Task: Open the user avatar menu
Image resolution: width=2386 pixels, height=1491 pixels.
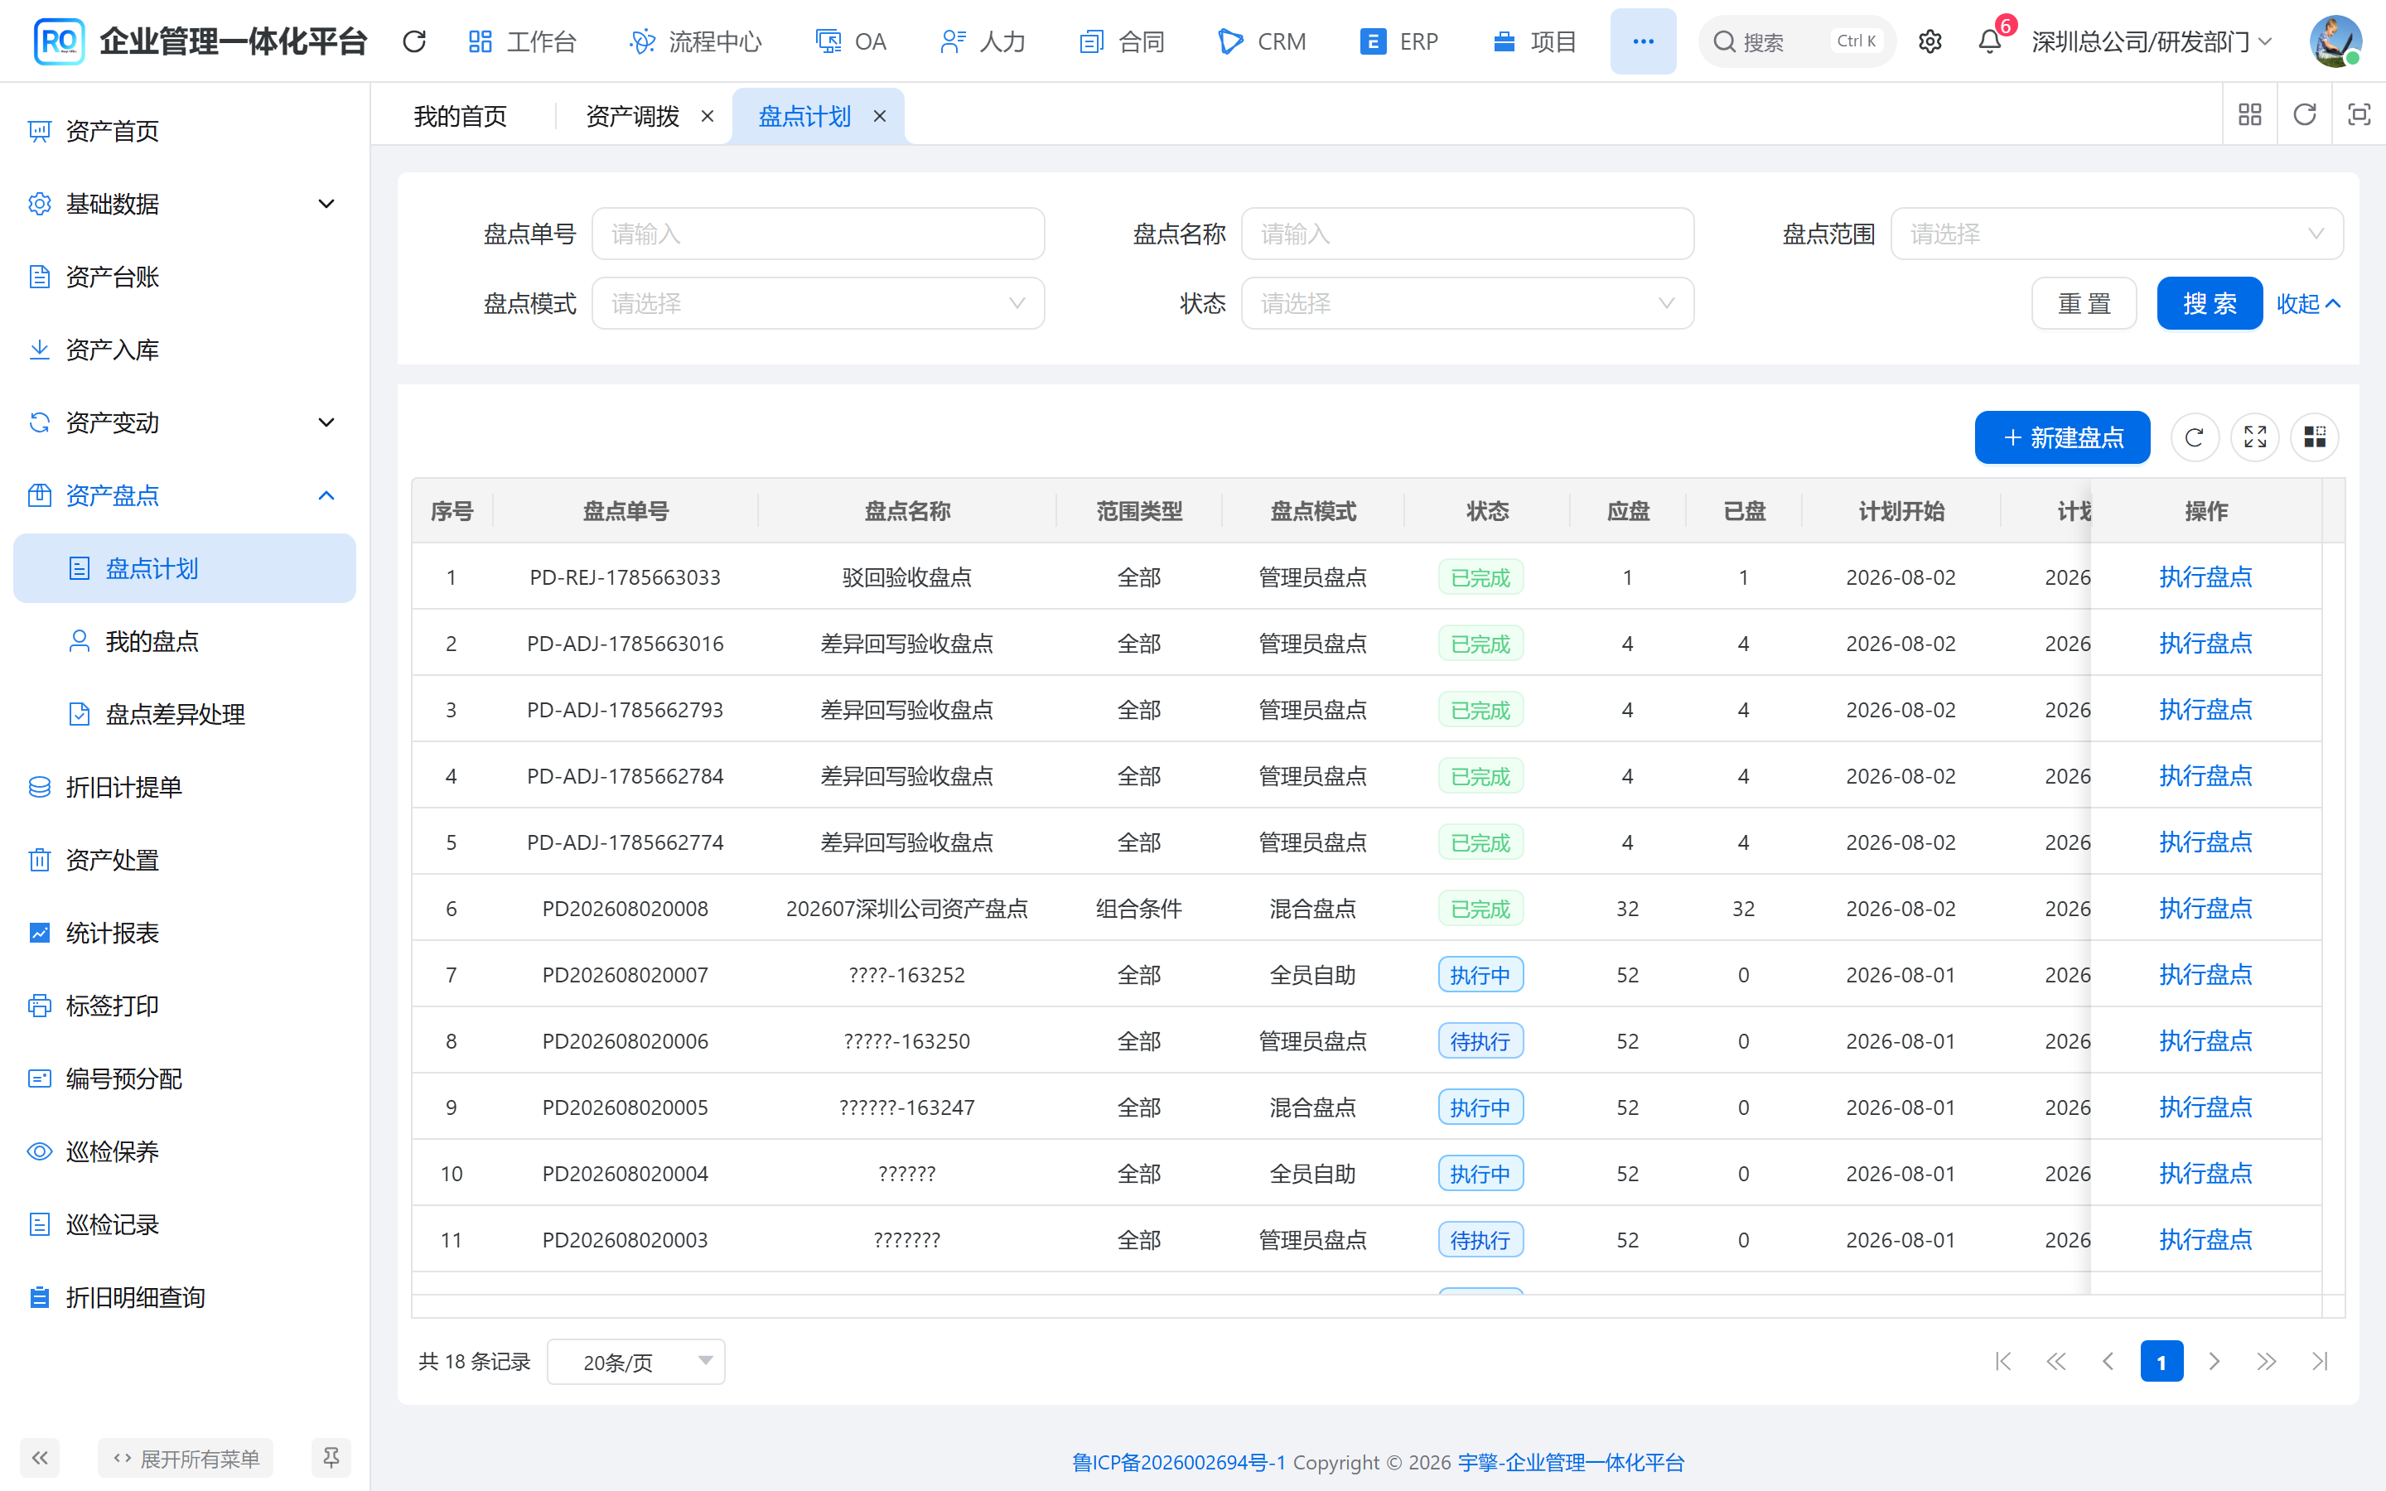Action: coord(2335,41)
